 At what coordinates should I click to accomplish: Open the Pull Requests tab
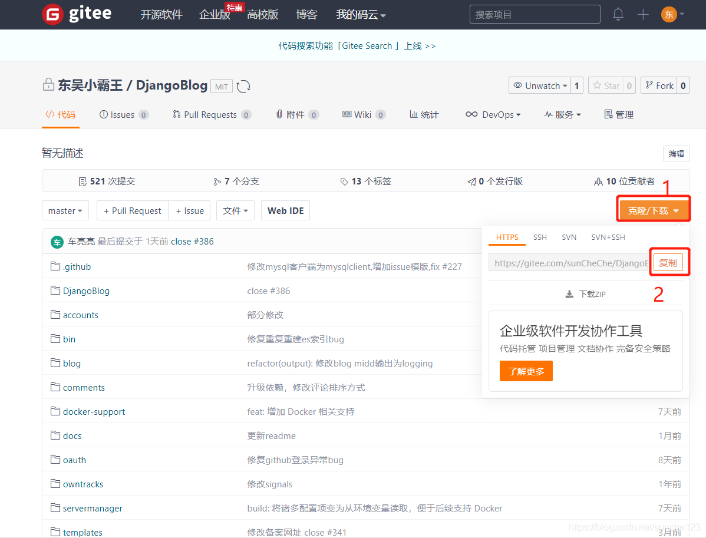212,115
